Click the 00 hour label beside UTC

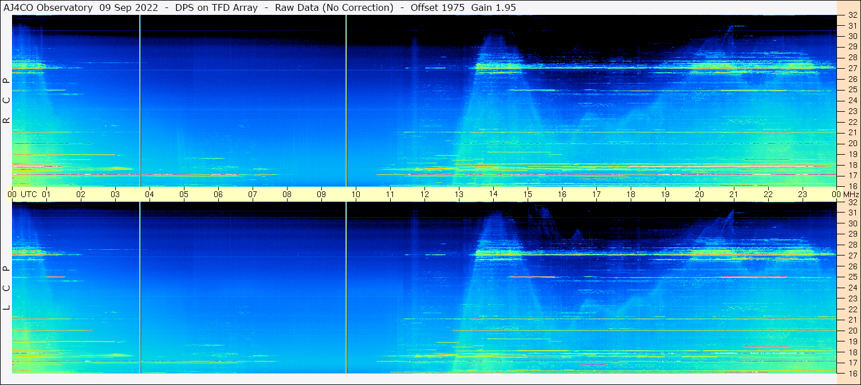coord(12,194)
